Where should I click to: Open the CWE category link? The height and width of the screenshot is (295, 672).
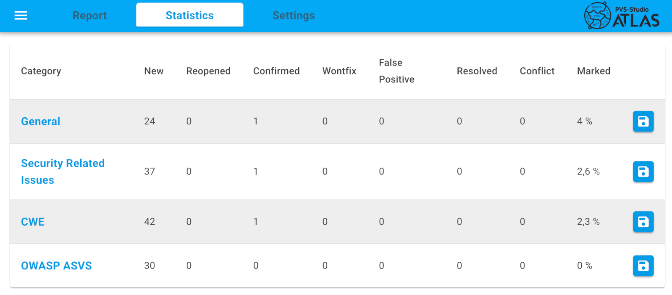[x=33, y=222]
